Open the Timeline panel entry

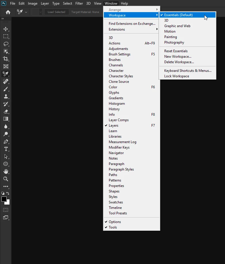coord(131,208)
